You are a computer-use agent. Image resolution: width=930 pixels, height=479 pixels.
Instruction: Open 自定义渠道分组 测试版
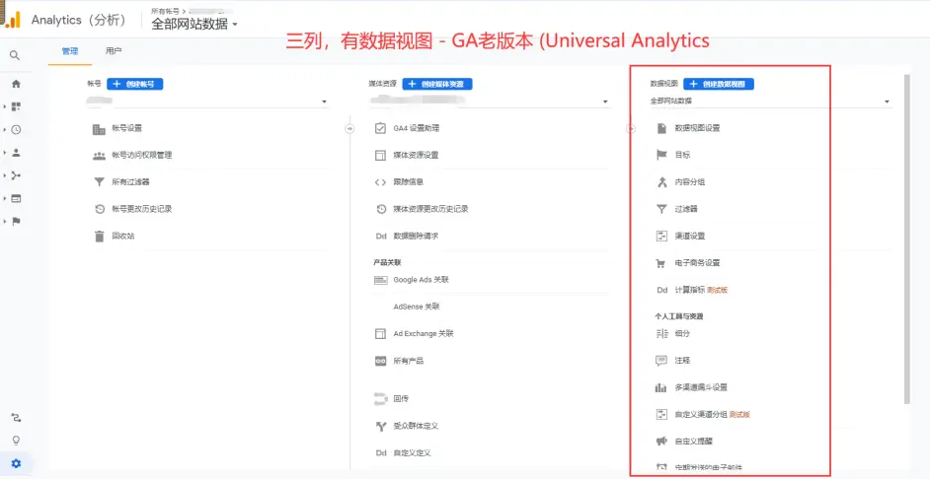713,415
